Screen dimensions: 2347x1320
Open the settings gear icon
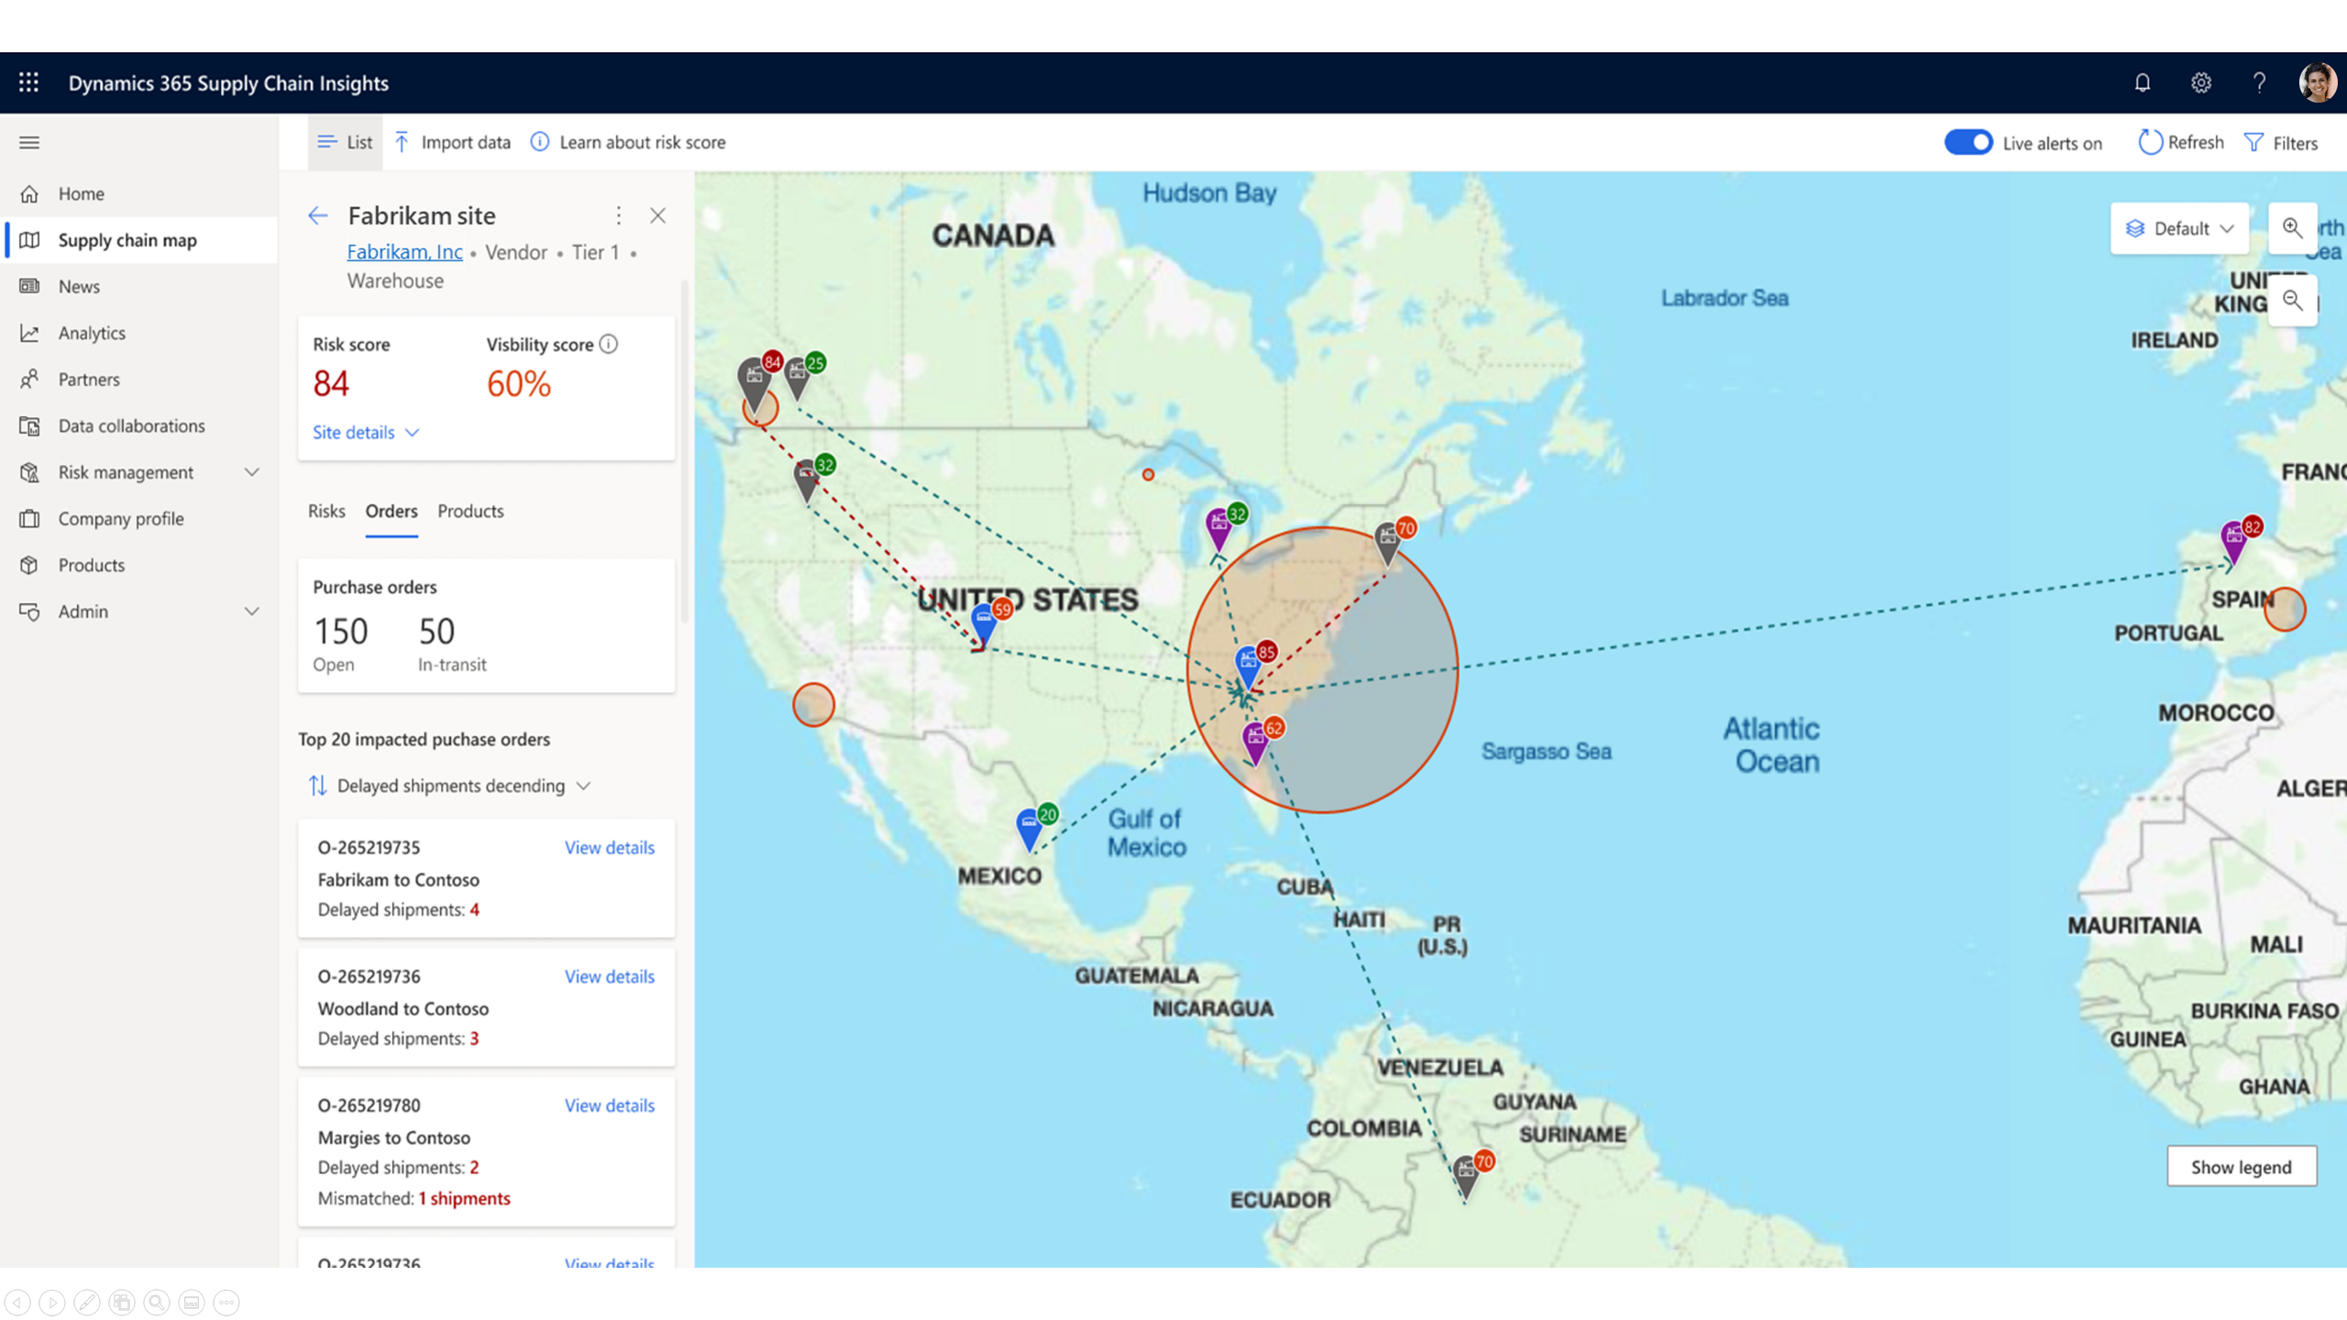pyautogui.click(x=2200, y=82)
